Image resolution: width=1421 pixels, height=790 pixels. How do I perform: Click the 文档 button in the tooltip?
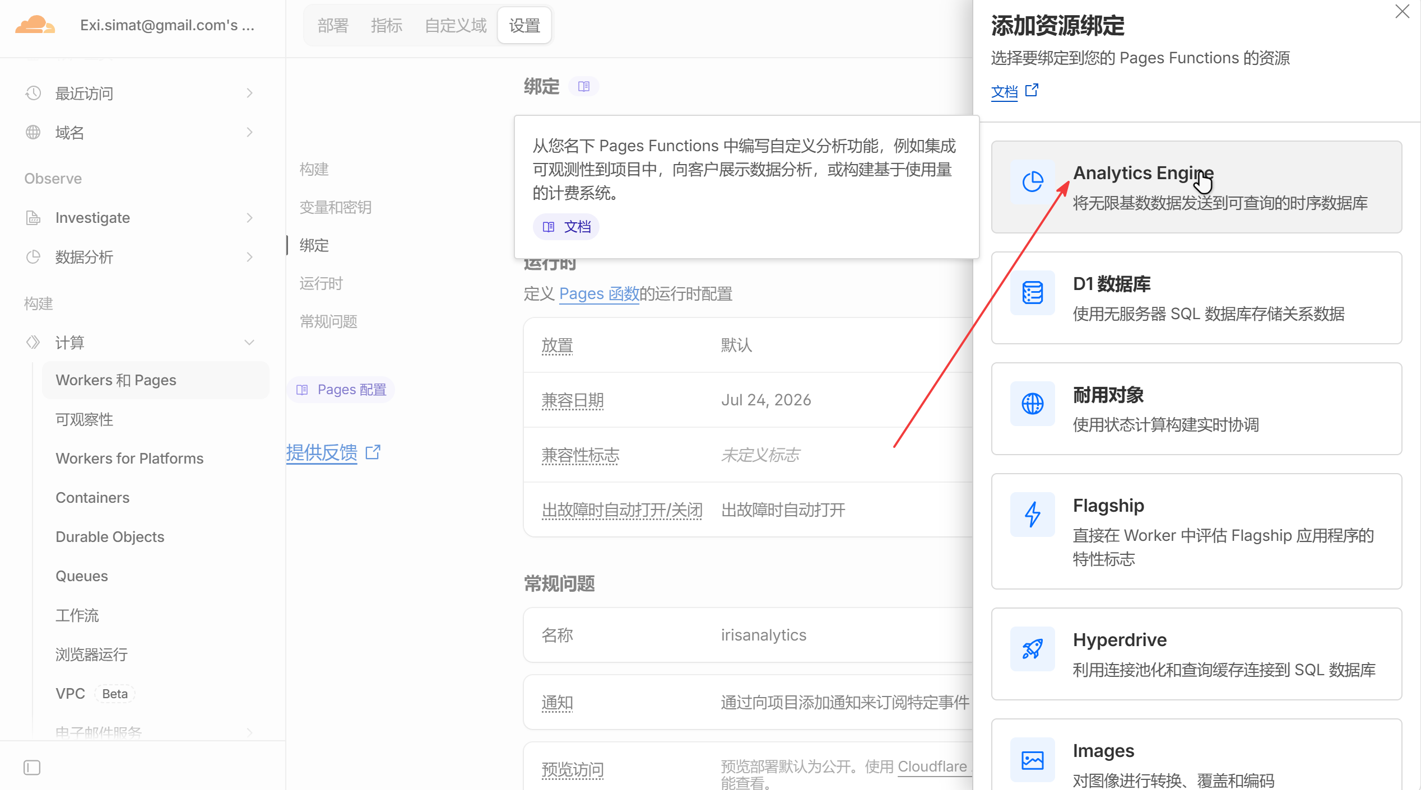(566, 227)
